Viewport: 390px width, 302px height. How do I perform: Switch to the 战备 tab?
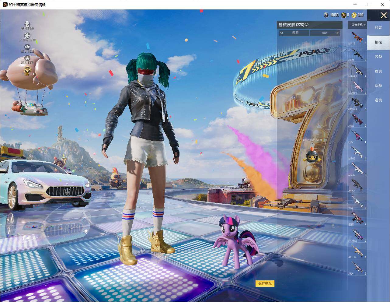378,86
